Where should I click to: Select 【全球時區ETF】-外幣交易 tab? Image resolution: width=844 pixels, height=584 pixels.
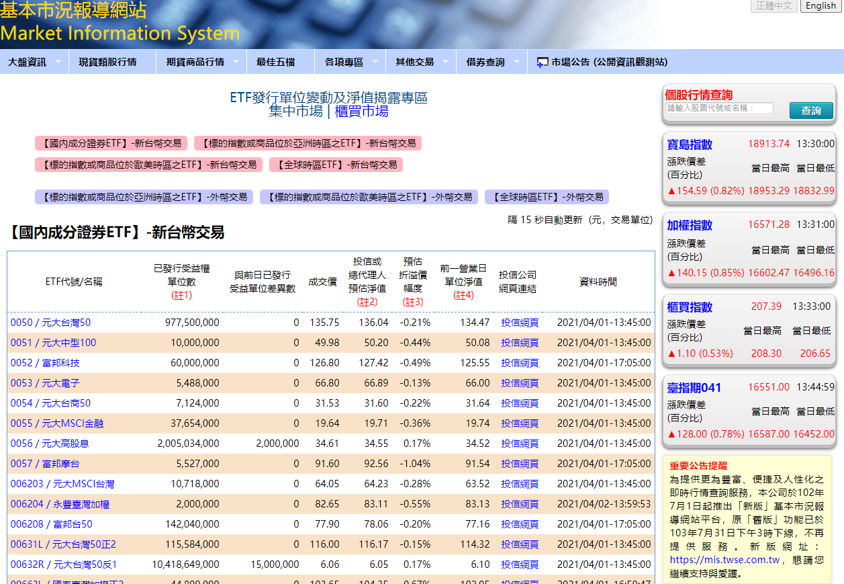pyautogui.click(x=547, y=197)
